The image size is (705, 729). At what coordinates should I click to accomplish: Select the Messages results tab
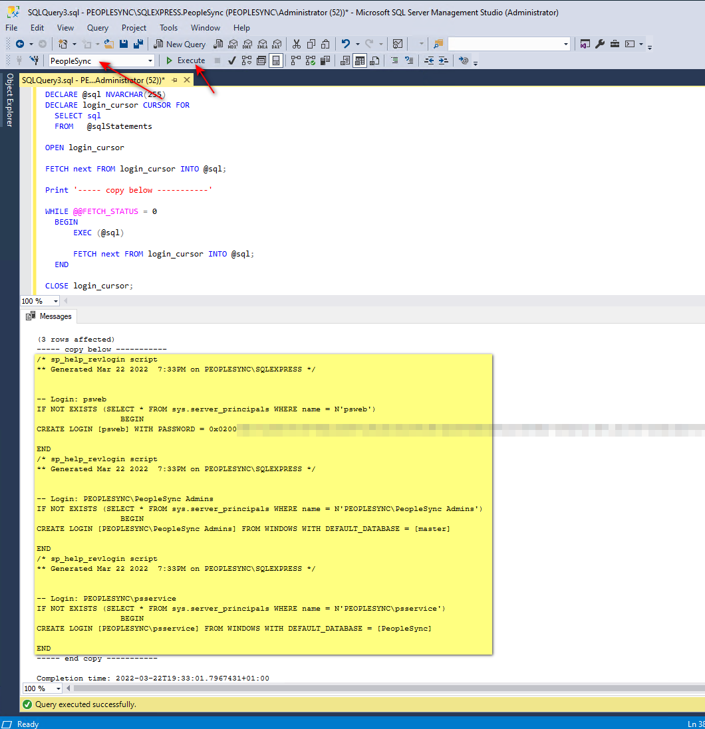point(49,316)
